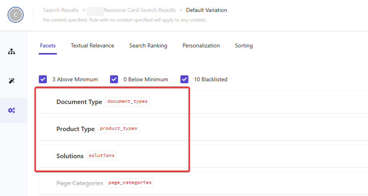This screenshot has width=368, height=196.
Task: Click the document_types code tag
Action: click(x=127, y=102)
